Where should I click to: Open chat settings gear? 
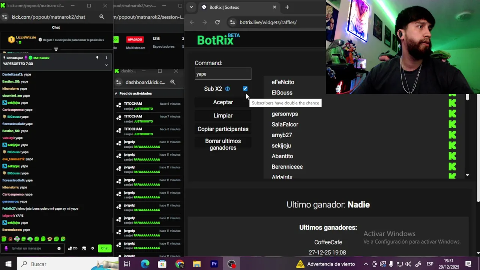tap(93, 248)
